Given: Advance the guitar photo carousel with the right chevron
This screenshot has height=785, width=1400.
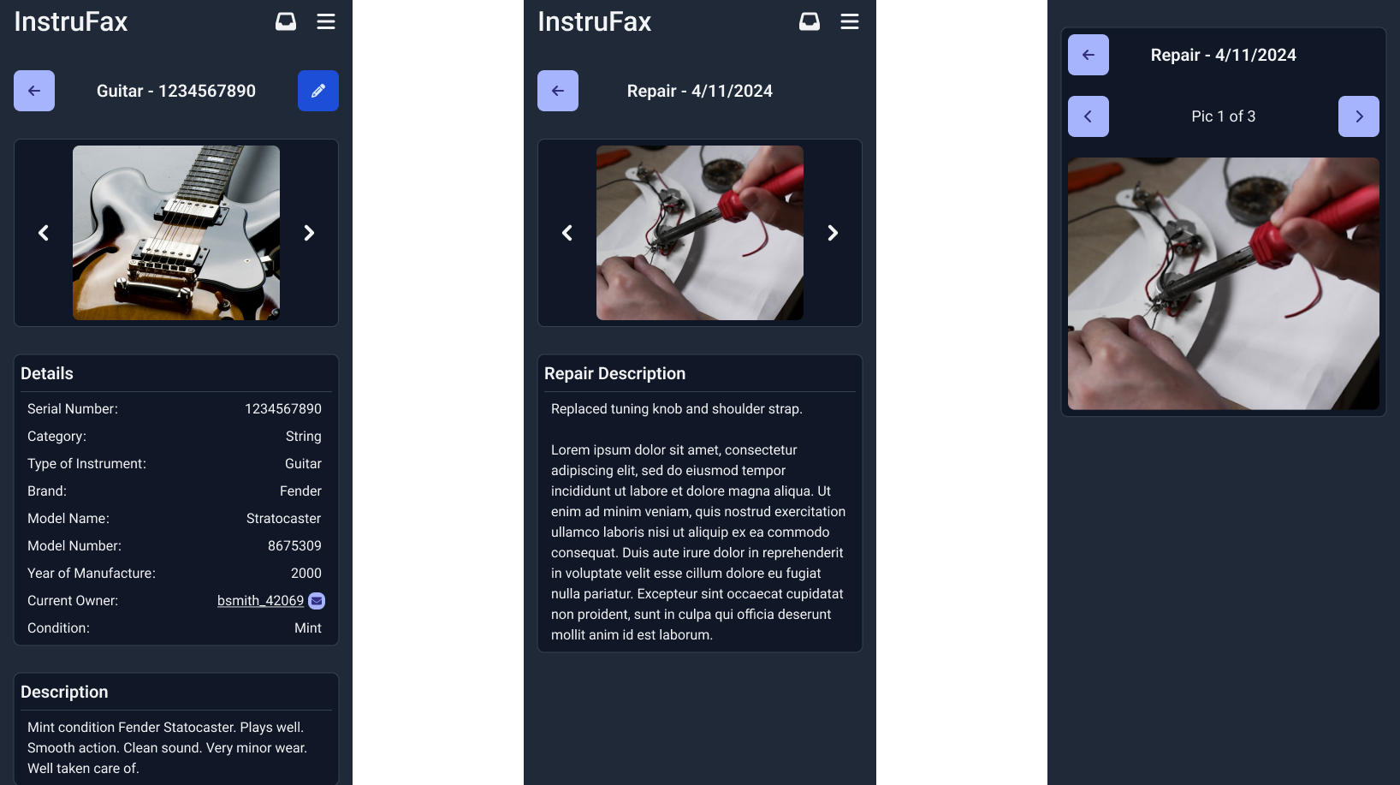Looking at the screenshot, I should (309, 232).
